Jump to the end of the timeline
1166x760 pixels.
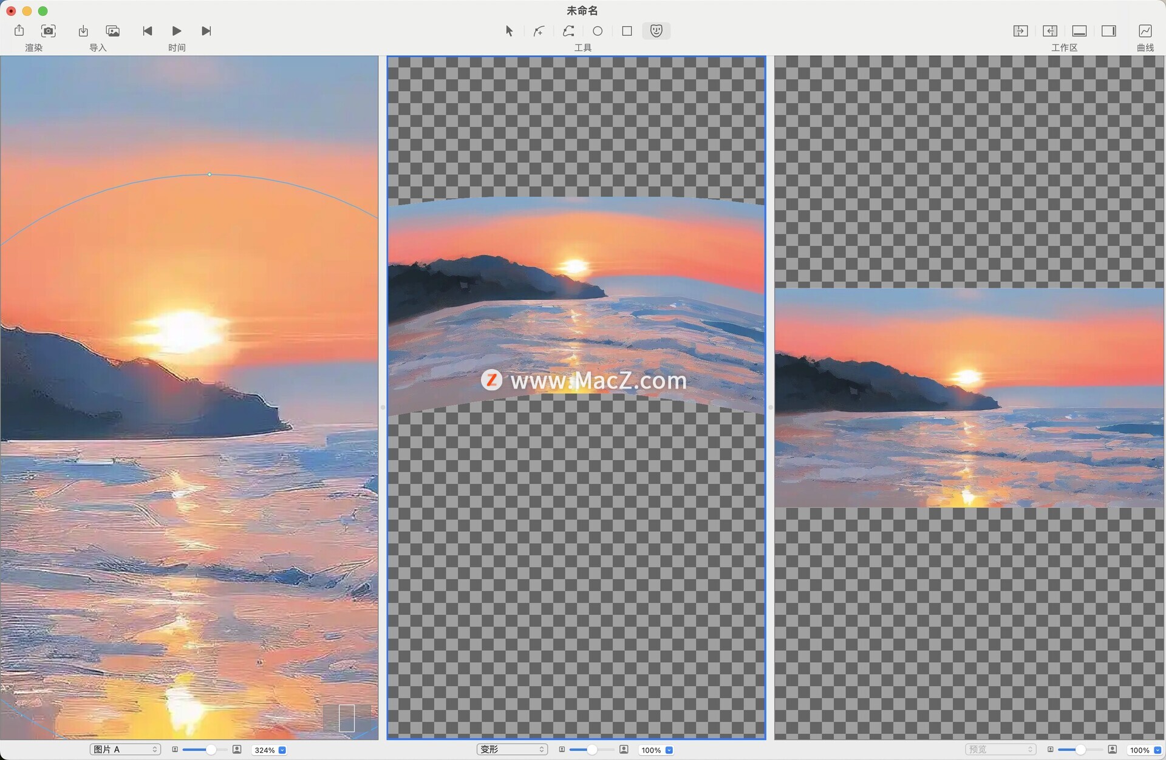point(206,30)
